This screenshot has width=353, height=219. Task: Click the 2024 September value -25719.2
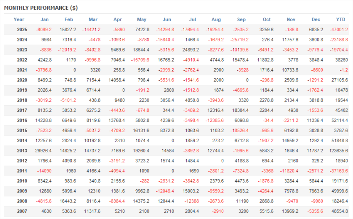(x=237, y=40)
